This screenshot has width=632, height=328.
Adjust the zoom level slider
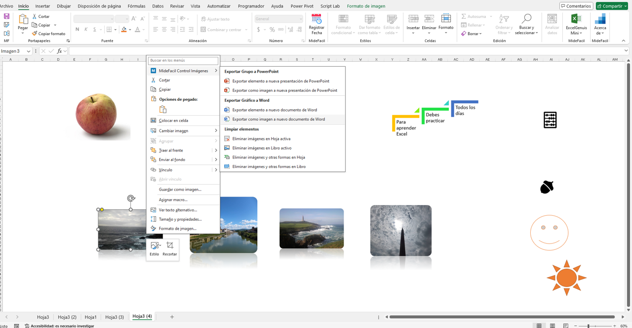coord(588,326)
